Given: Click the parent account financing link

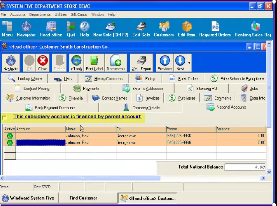Looking at the screenshot, I should click(77, 117).
